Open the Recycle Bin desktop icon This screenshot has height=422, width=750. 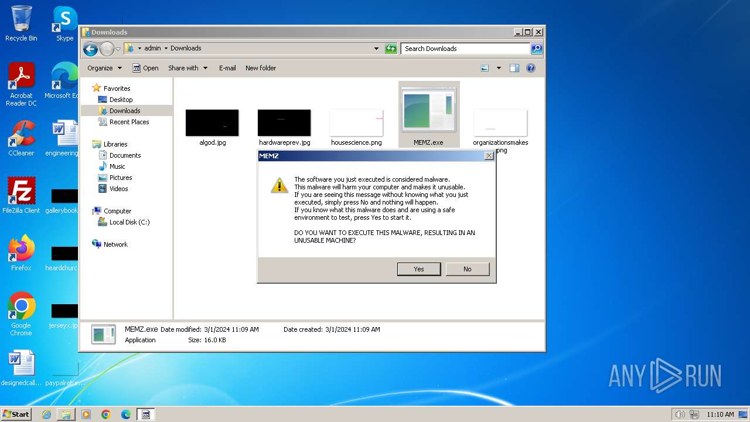pyautogui.click(x=21, y=23)
